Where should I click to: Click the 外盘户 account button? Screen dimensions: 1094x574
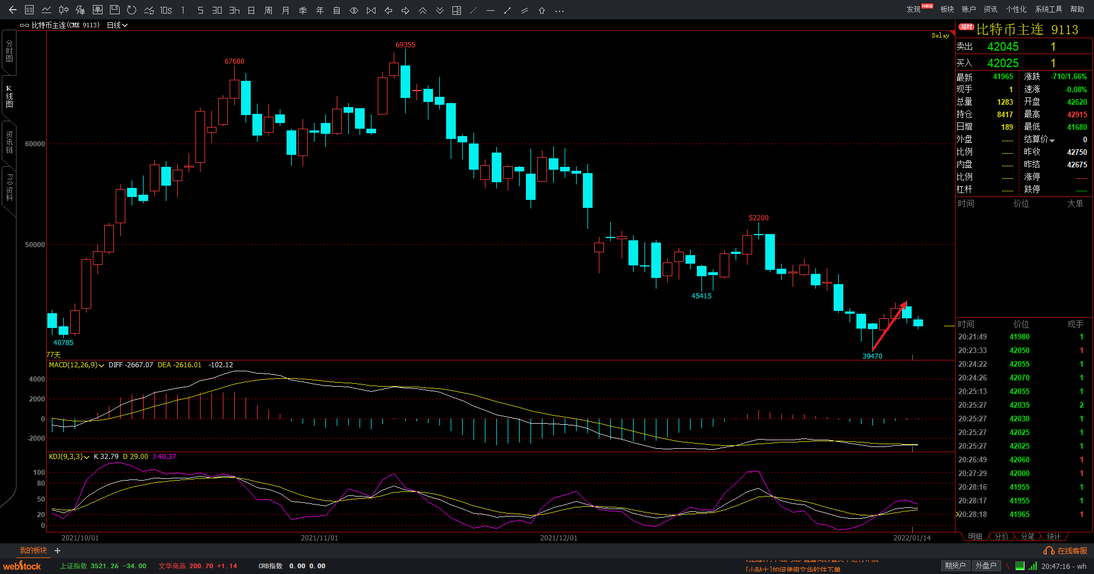click(x=986, y=565)
